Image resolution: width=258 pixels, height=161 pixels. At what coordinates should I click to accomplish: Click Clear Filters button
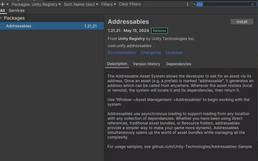tap(130, 4)
